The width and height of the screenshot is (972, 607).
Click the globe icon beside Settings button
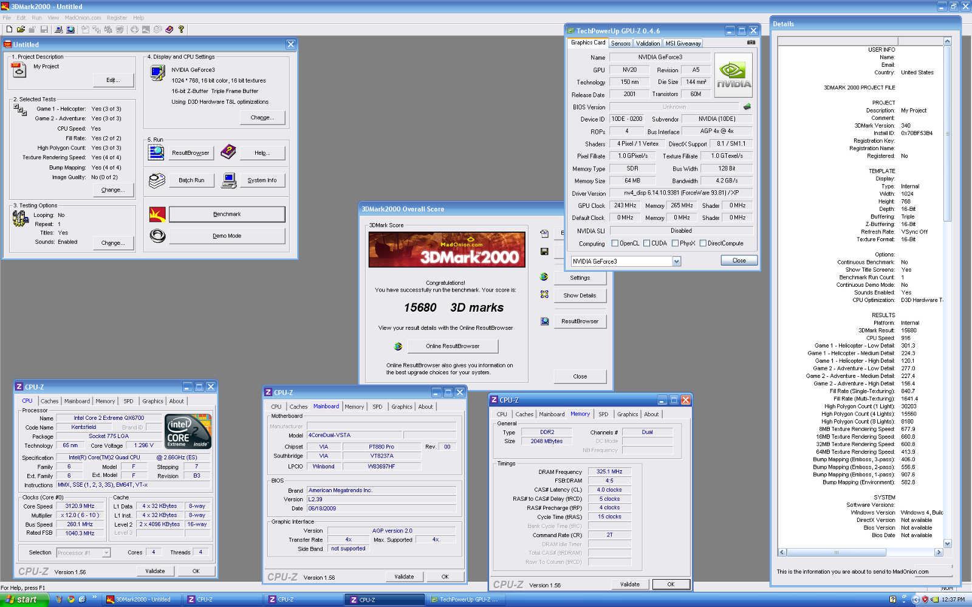[544, 277]
